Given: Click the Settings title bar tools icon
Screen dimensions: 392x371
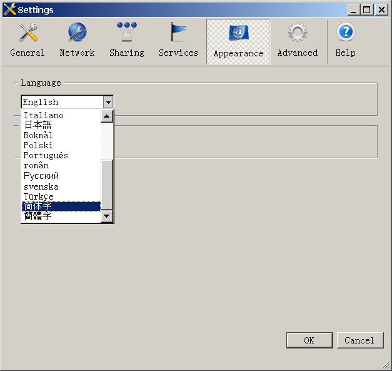Looking at the screenshot, I should point(9,9).
